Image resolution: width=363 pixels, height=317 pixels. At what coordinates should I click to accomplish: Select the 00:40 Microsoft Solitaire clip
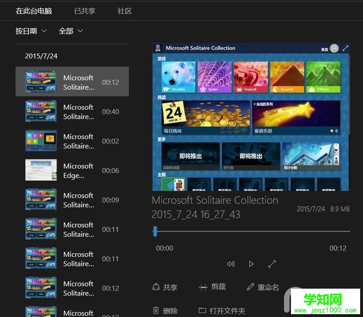click(x=72, y=112)
